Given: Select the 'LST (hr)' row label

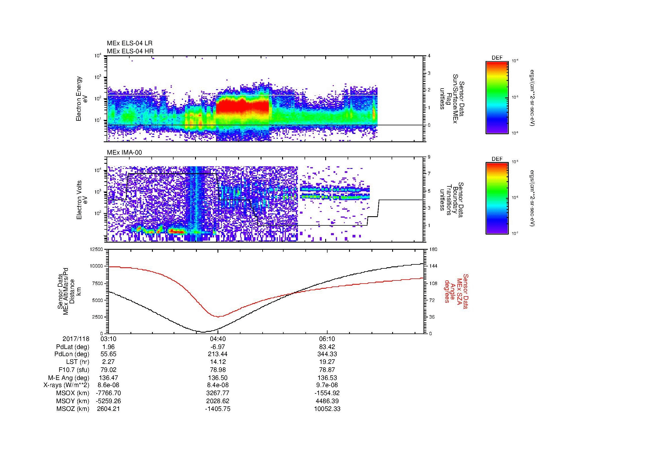Looking at the screenshot, I should click(78, 362).
